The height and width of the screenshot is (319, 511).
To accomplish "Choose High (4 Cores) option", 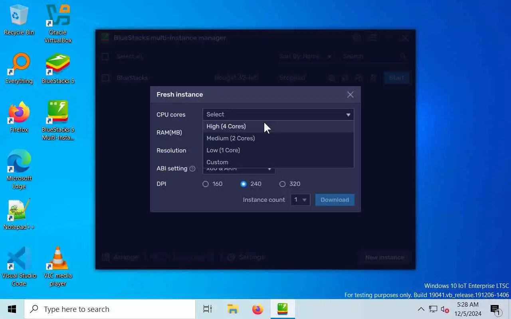I will click(x=278, y=126).
